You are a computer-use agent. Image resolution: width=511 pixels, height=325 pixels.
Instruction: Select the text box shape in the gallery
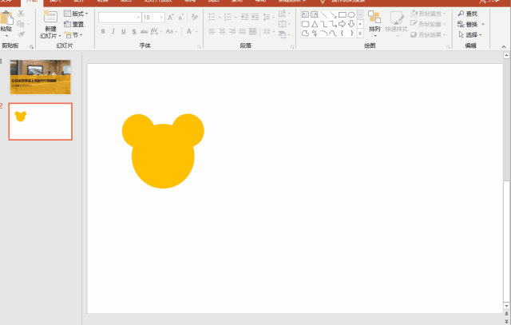pos(304,14)
